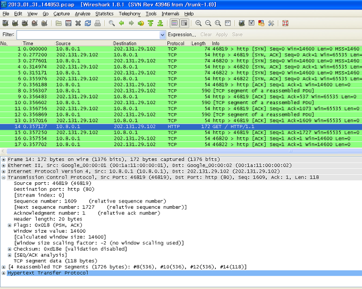The image size is (362, 289).
Task: Open preferences tools icon
Action: [x=271, y=23]
